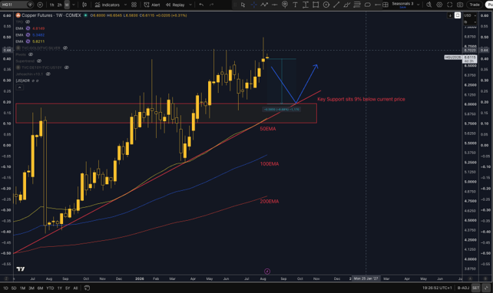Select the 5Y date range
Image resolution: width=493 pixels, height=293 pixels.
pyautogui.click(x=68, y=288)
